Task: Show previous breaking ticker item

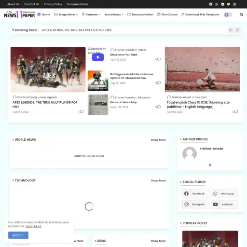Action: click(x=231, y=30)
